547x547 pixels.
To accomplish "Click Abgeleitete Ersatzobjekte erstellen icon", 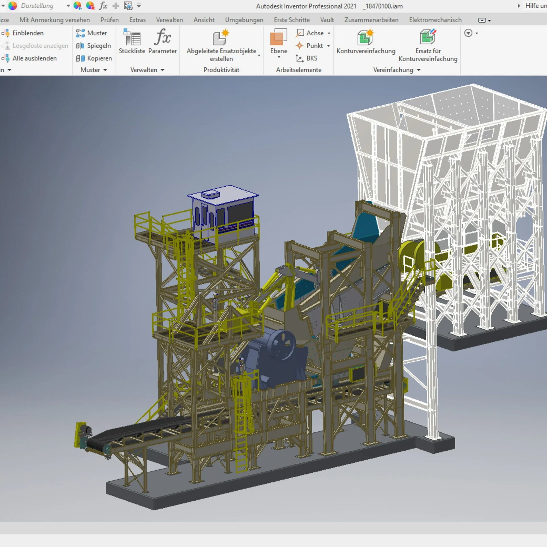I will [221, 38].
